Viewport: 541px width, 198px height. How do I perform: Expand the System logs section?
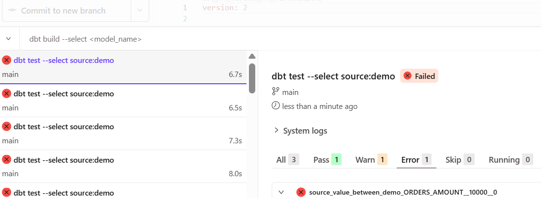pos(300,131)
